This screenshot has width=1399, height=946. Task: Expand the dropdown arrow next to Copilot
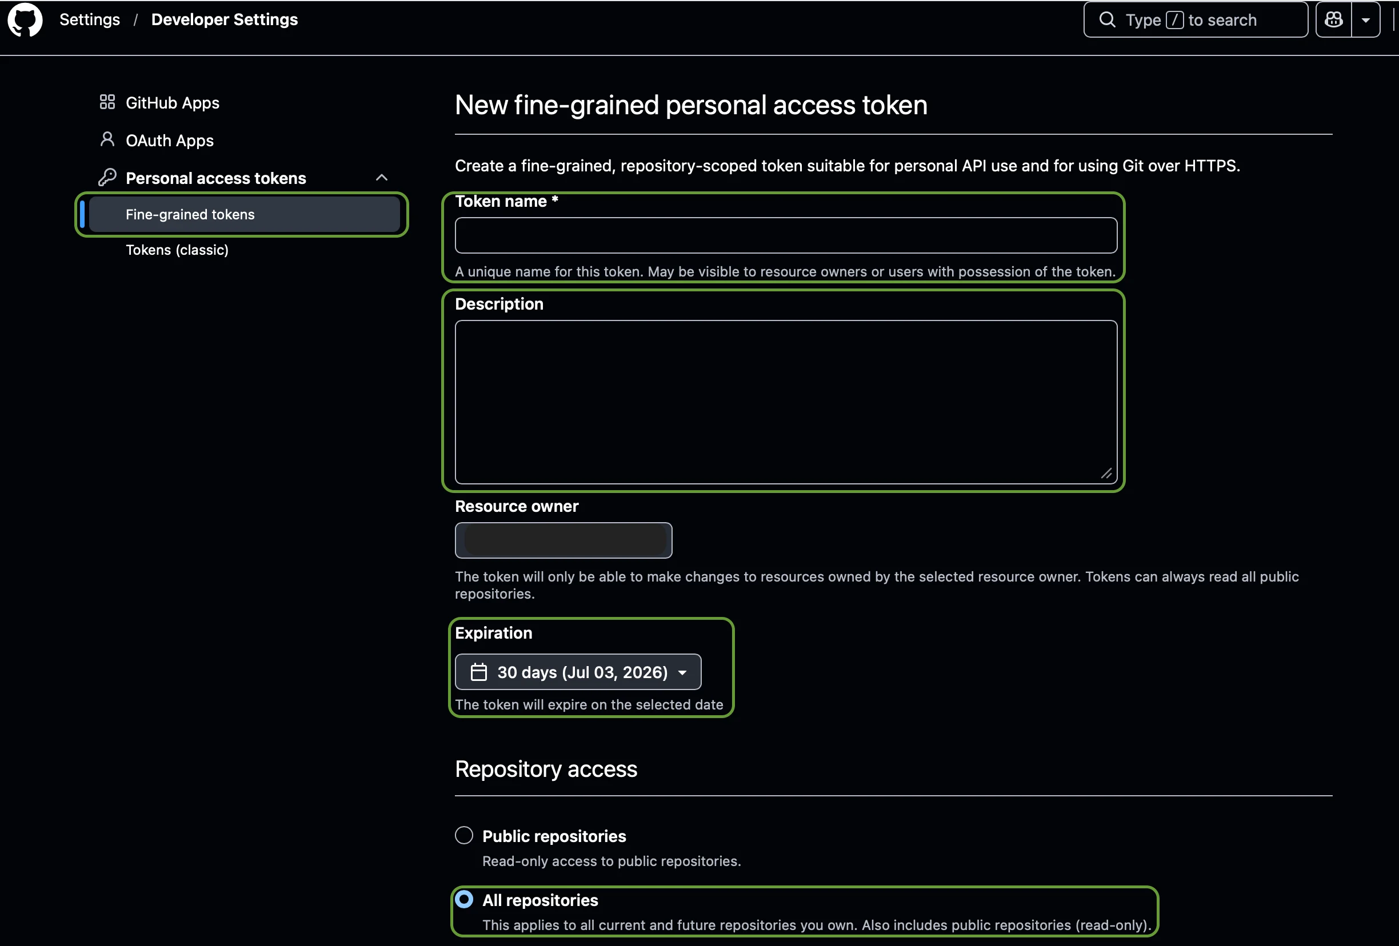1366,20
